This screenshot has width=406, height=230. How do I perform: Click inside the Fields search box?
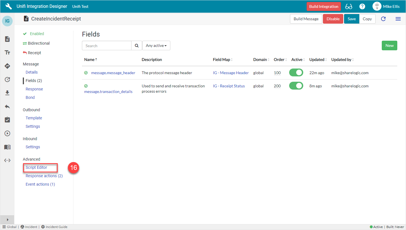click(x=106, y=45)
